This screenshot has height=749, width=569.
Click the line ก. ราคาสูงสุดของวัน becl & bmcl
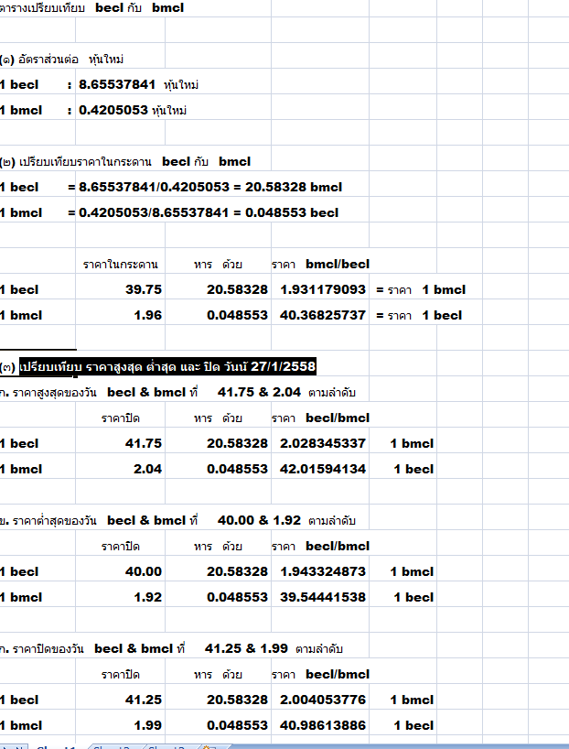pos(177,393)
